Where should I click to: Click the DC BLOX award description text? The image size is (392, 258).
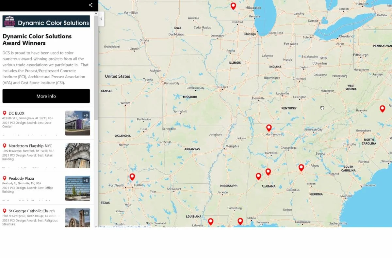click(x=27, y=124)
